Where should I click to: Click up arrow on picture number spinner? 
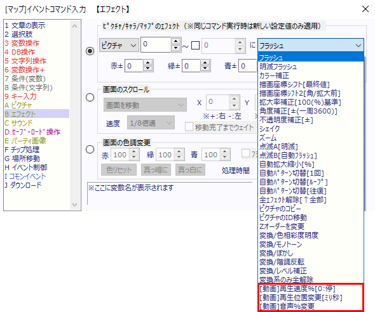176,41
